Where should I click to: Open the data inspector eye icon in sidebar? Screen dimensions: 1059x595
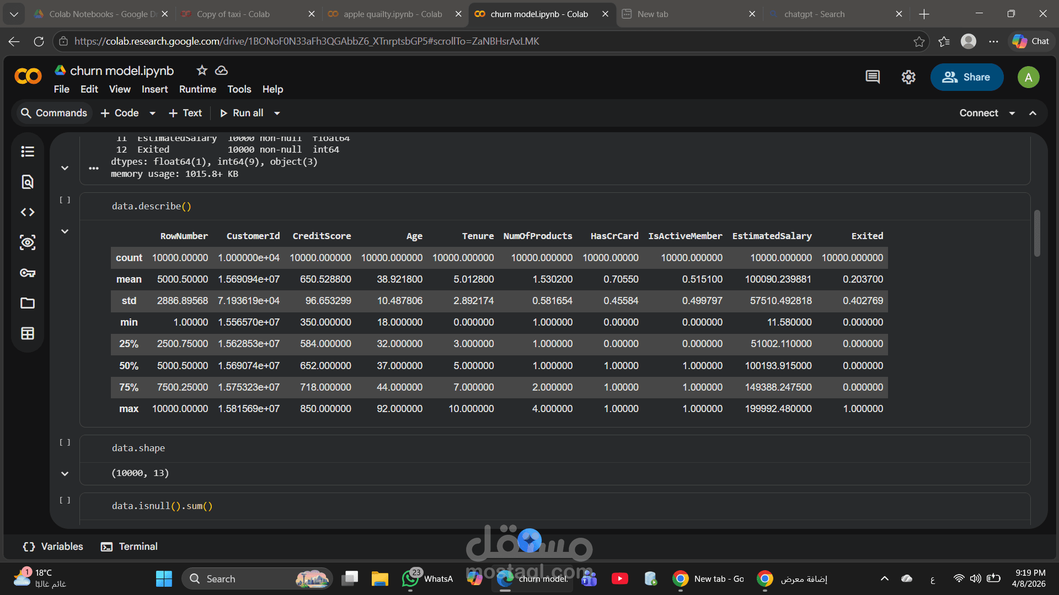click(28, 242)
